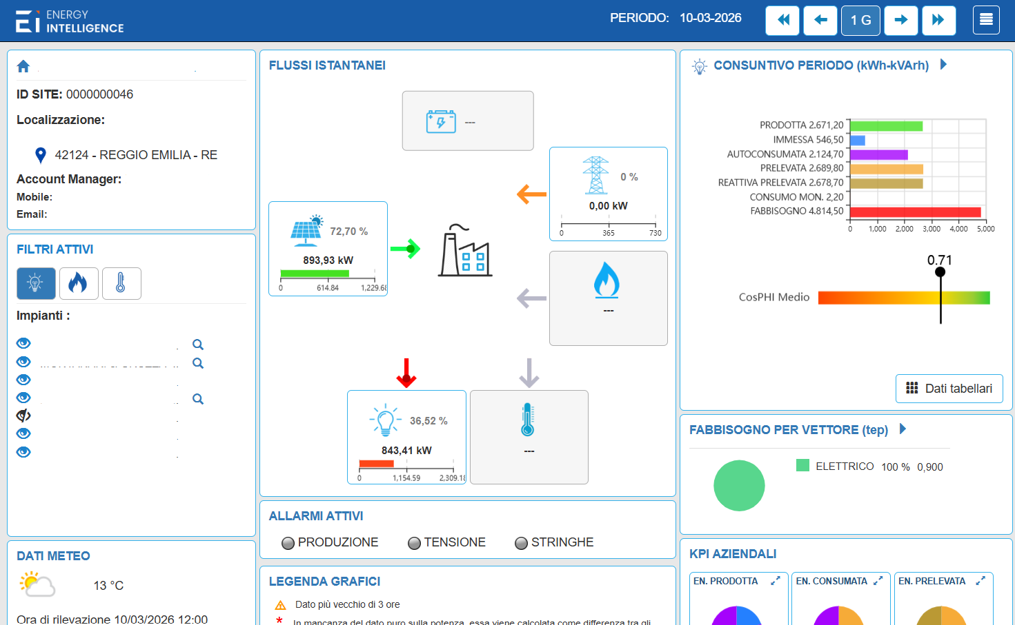Click the solar panel production icon
Viewport: 1015px width, 625px height.
click(306, 231)
